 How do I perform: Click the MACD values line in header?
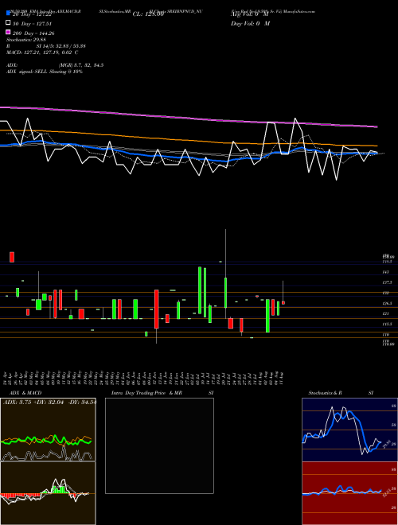click(x=42, y=52)
